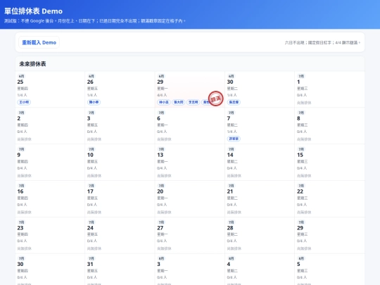Click the 單位排休表 Demo page title

tap(34, 11)
